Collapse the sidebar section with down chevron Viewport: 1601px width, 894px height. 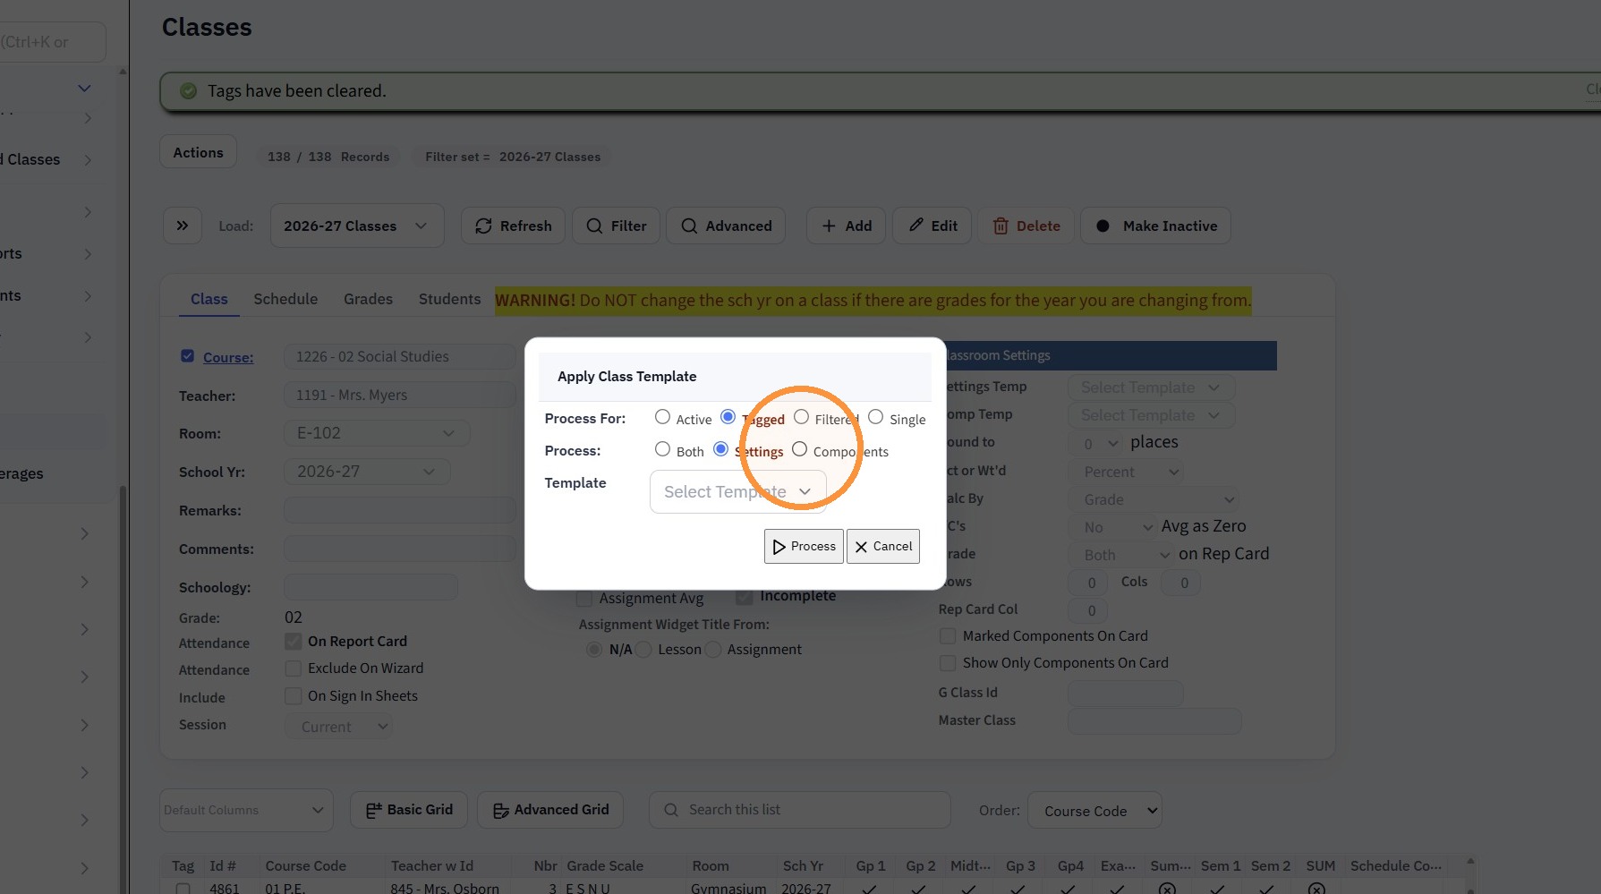[84, 88]
